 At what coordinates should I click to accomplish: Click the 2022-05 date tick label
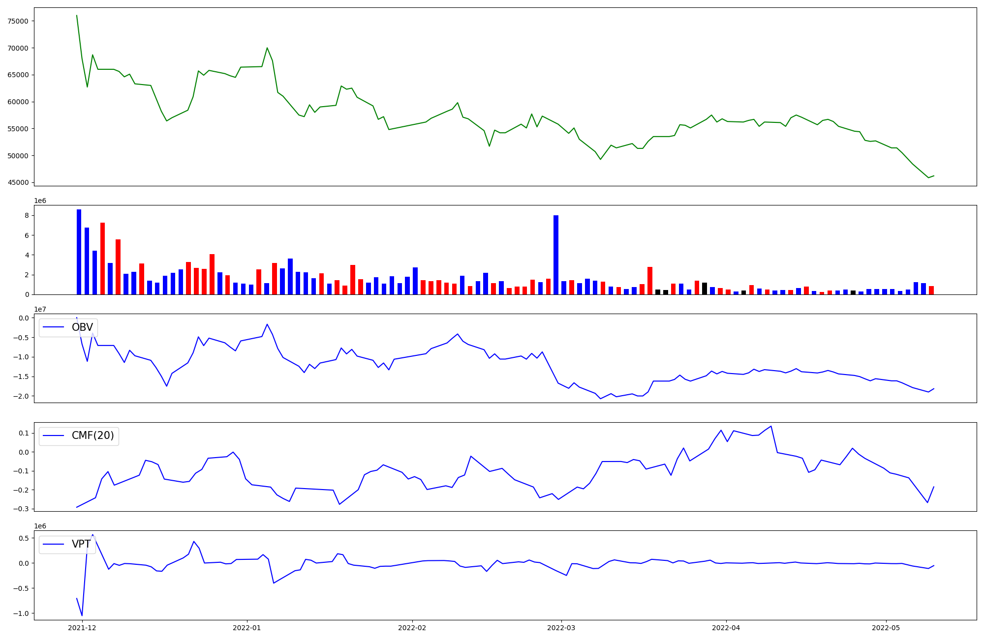click(886, 628)
